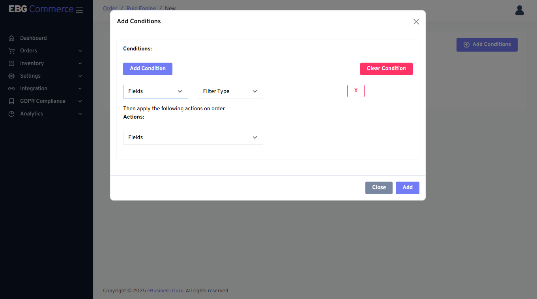Click the Dashboard home icon

pos(11,38)
